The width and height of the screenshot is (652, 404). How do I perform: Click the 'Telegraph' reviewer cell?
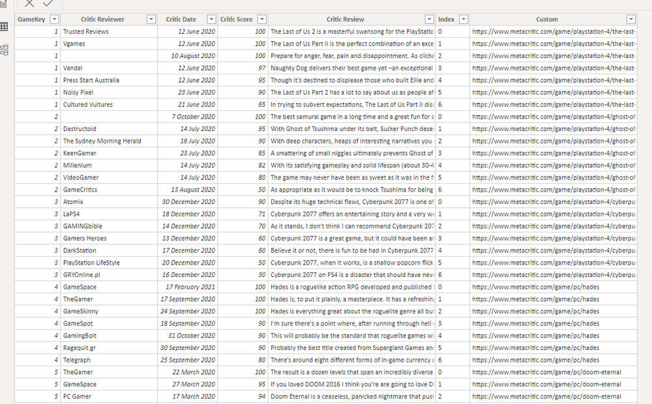109,360
